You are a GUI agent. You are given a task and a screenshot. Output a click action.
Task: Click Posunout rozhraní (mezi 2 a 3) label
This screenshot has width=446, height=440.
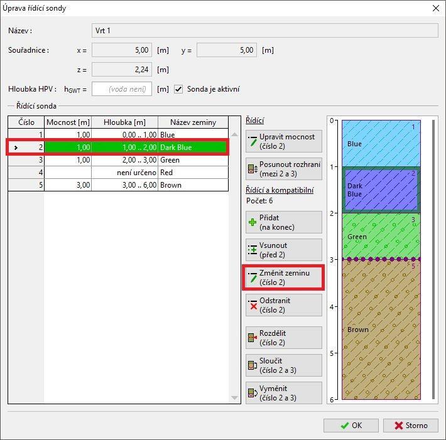point(290,169)
